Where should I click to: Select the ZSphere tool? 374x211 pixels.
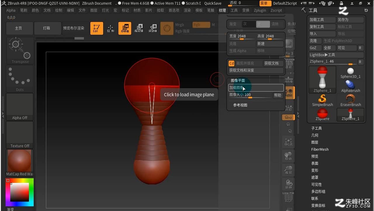pos(322,115)
